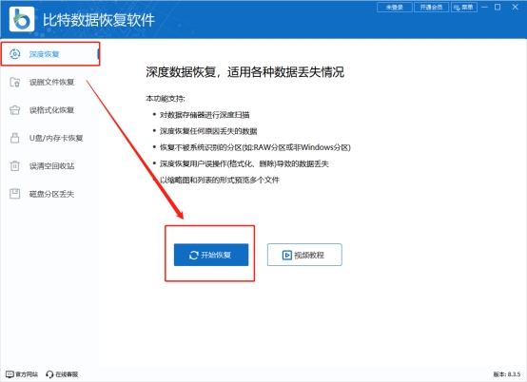
Task: Click the bullet 深度恢复用户误操作导致的数据丢失
Action: tap(244, 163)
